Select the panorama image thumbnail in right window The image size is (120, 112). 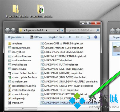(117, 47)
